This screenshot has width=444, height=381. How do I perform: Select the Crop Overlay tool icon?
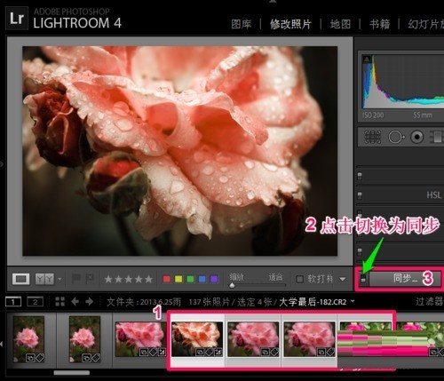tap(372, 137)
